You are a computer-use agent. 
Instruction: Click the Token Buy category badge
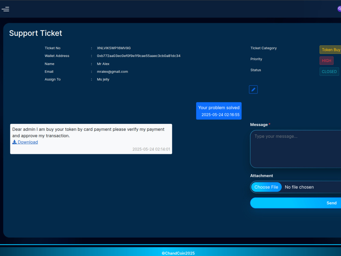[330, 49]
